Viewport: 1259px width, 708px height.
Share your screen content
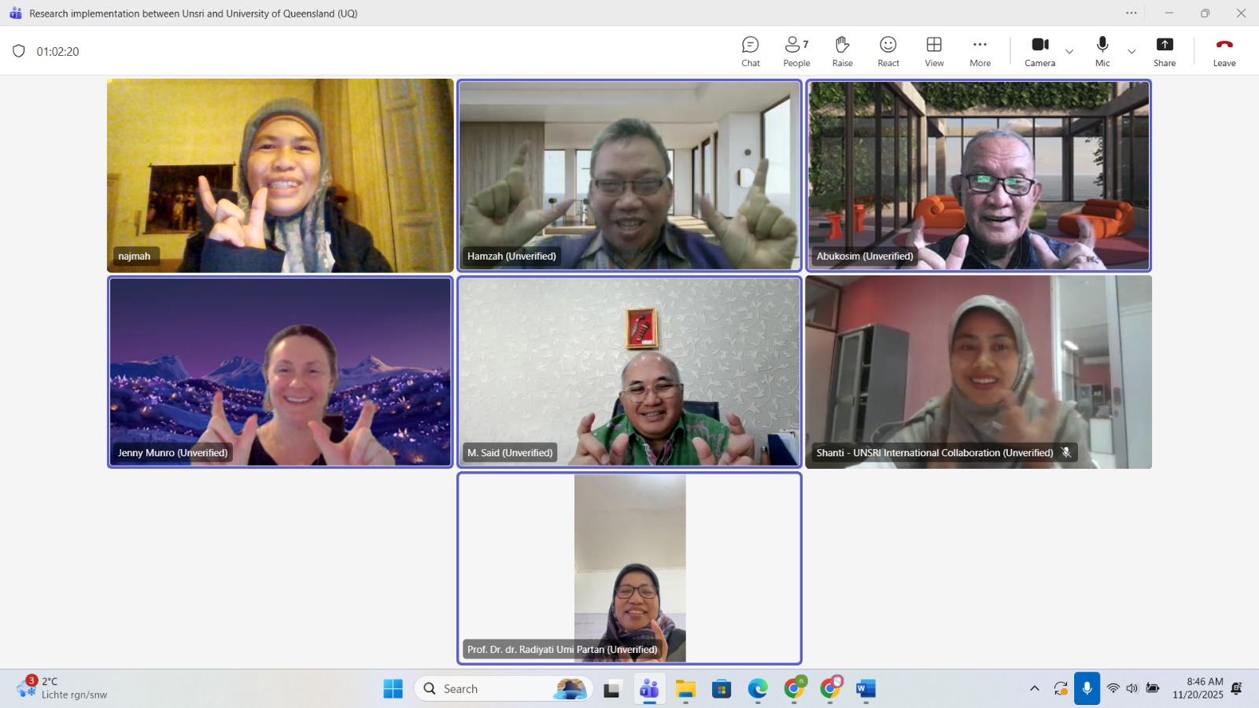click(1164, 51)
